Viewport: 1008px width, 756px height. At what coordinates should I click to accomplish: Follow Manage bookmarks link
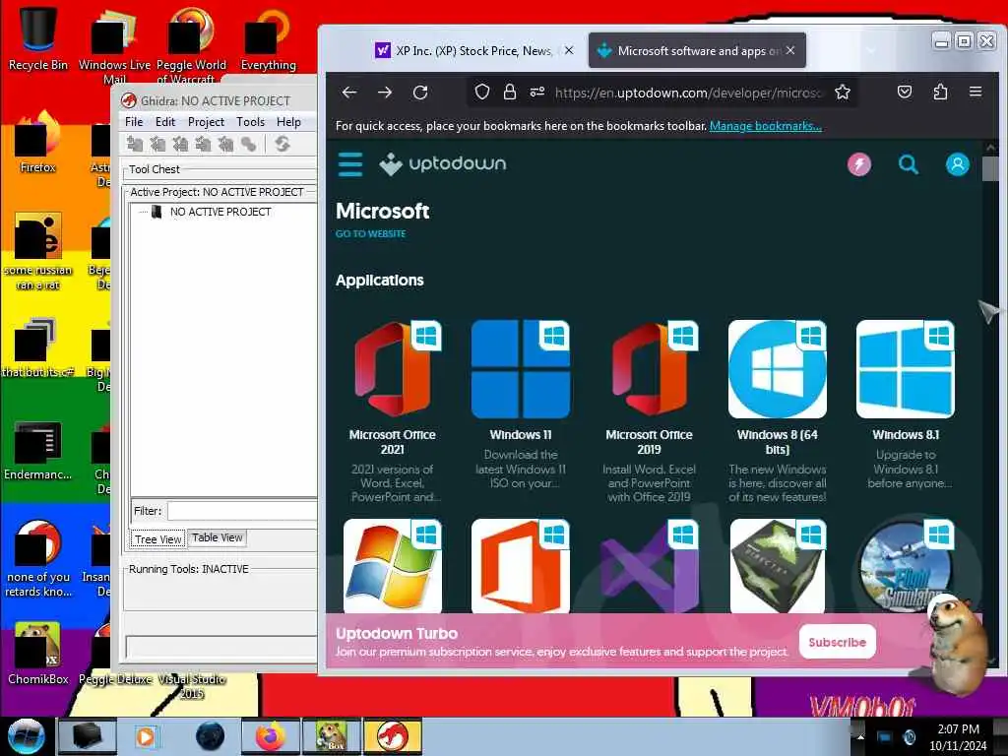coord(765,126)
